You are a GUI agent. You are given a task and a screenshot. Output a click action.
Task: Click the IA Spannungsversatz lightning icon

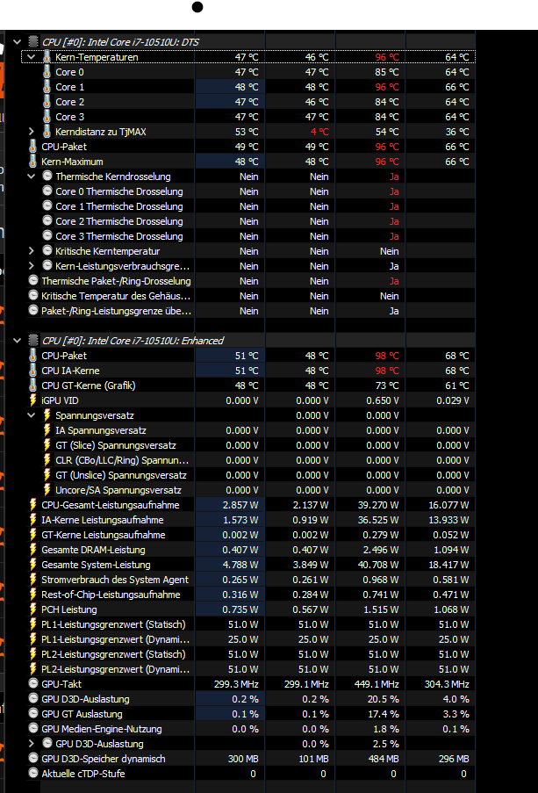tap(47, 430)
